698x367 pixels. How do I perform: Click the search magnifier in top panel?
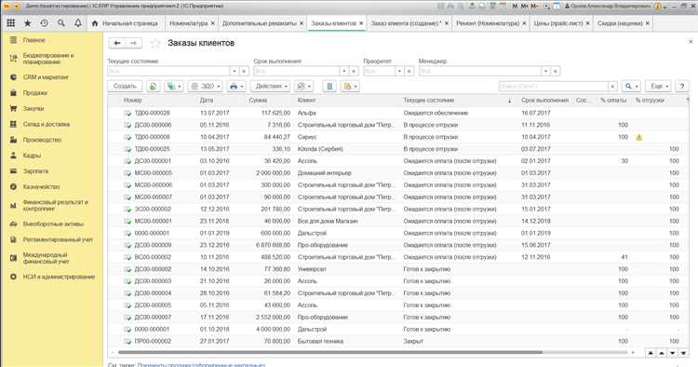pyautogui.click(x=61, y=23)
